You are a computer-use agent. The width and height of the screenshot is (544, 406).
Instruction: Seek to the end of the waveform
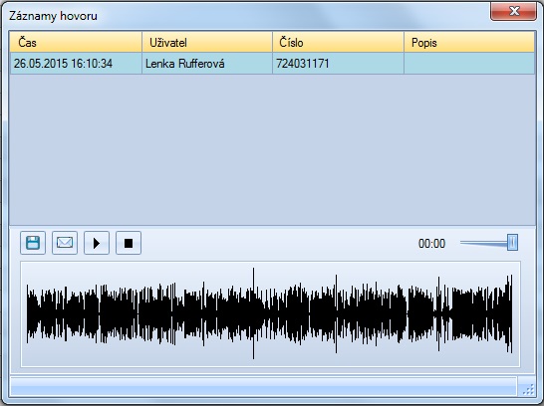click(511, 313)
